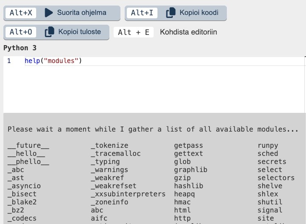Click _tracemalloc in the output listing

(116, 154)
